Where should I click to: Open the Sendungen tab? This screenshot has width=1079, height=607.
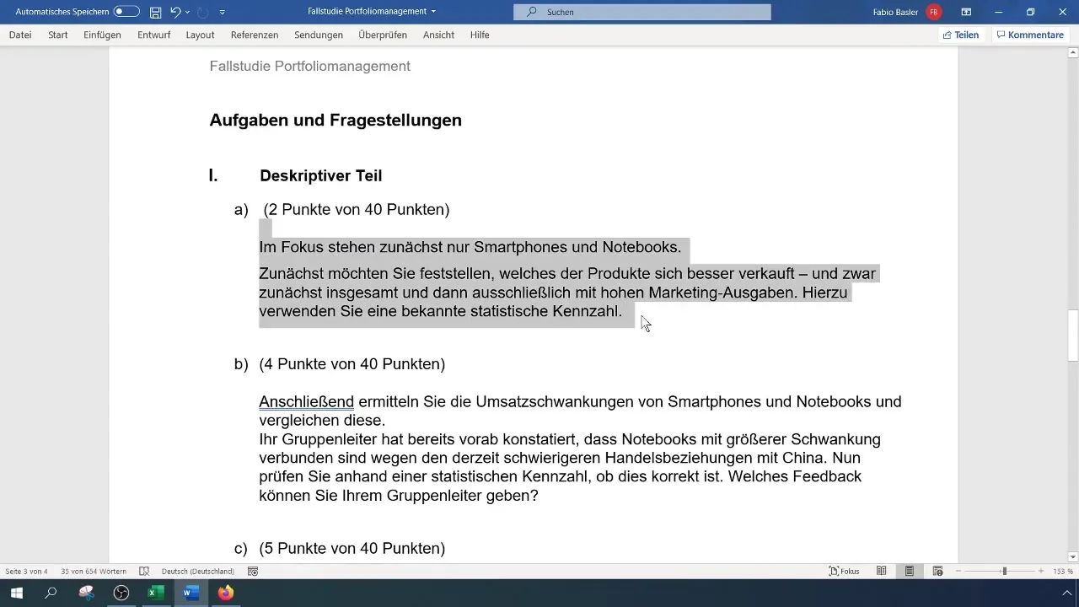(319, 35)
